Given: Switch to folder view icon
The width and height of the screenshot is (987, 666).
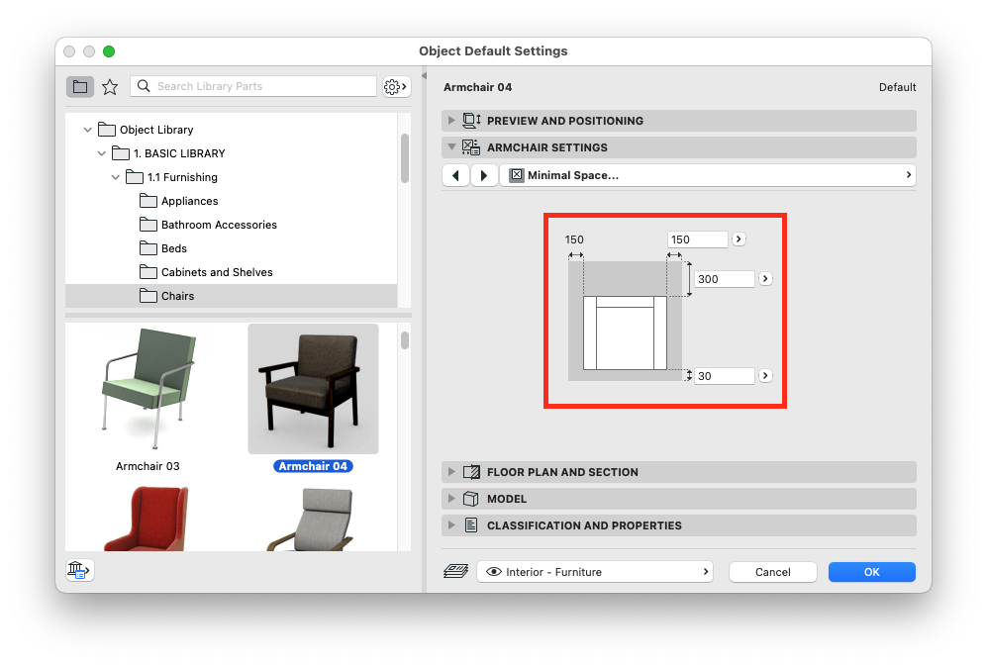Looking at the screenshot, I should pyautogui.click(x=80, y=86).
